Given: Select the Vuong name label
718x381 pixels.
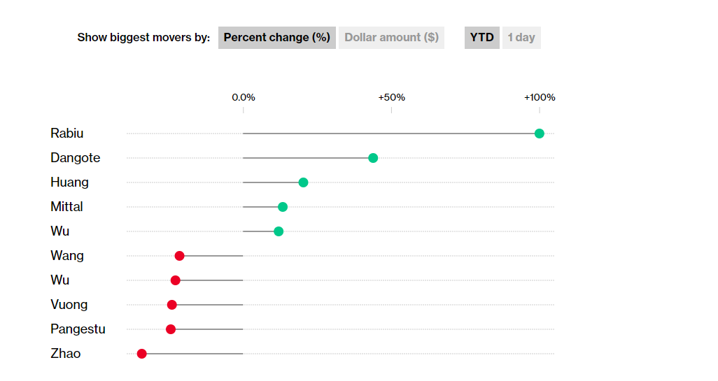Looking at the screenshot, I should 69,305.
